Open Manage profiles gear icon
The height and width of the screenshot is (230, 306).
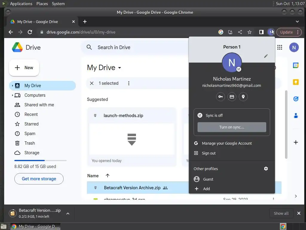tap(266, 169)
